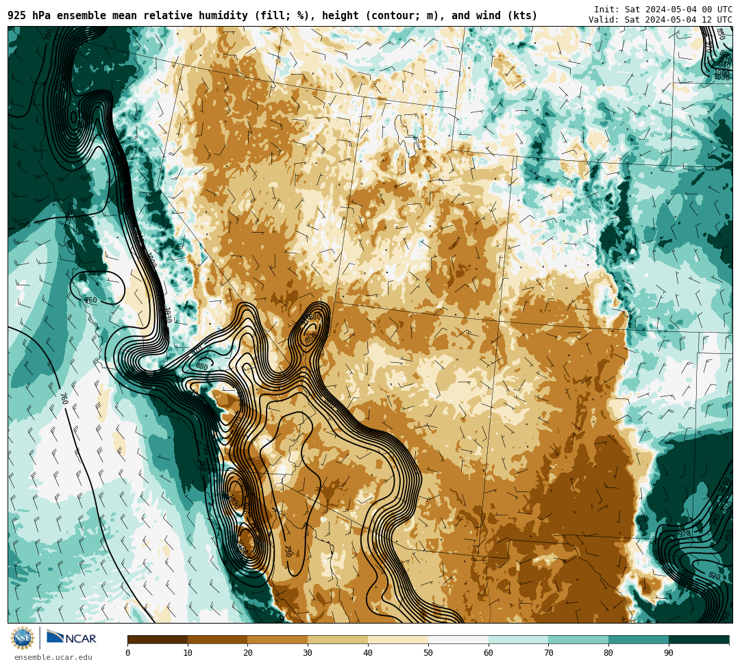
Task: Click the colorbar tick label 0
Action: coord(128,653)
